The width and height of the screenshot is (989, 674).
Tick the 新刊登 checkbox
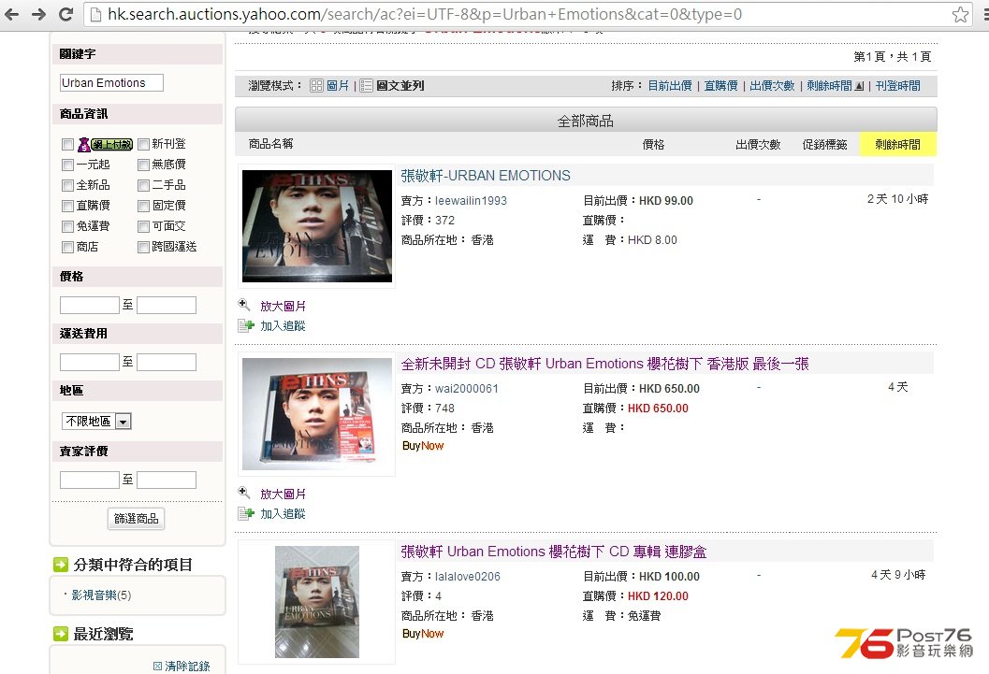pyautogui.click(x=144, y=144)
